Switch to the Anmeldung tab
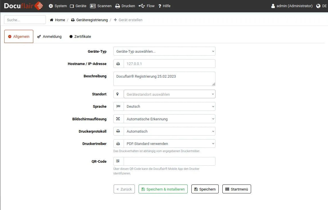Image resolution: width=328 pixels, height=210 pixels. (x=49, y=37)
